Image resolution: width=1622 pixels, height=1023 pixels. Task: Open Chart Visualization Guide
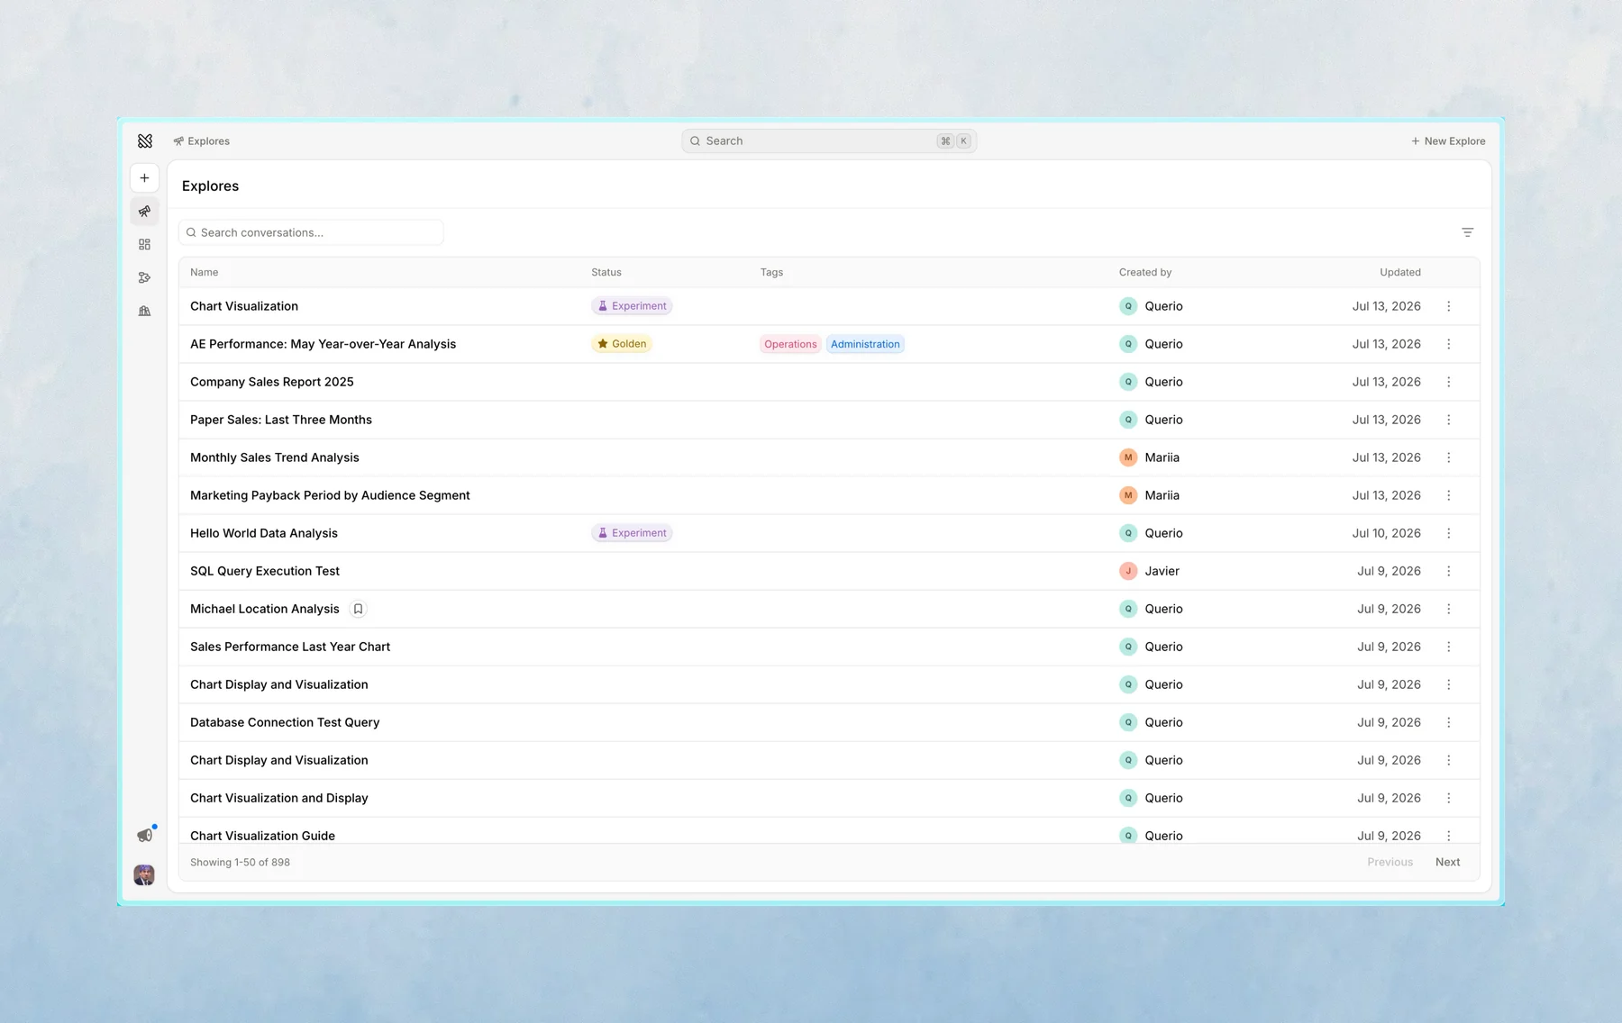[262, 835]
